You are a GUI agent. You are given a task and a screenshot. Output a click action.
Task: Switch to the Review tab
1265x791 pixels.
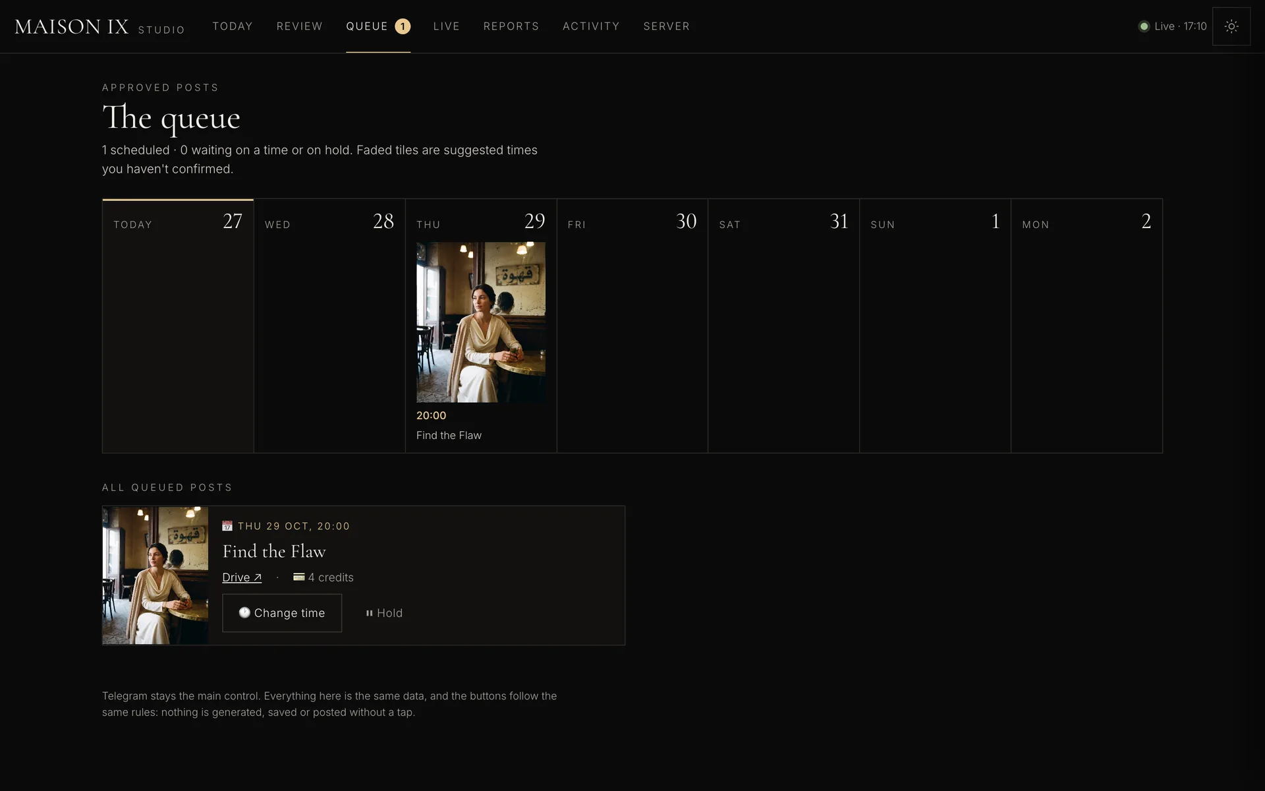point(300,26)
